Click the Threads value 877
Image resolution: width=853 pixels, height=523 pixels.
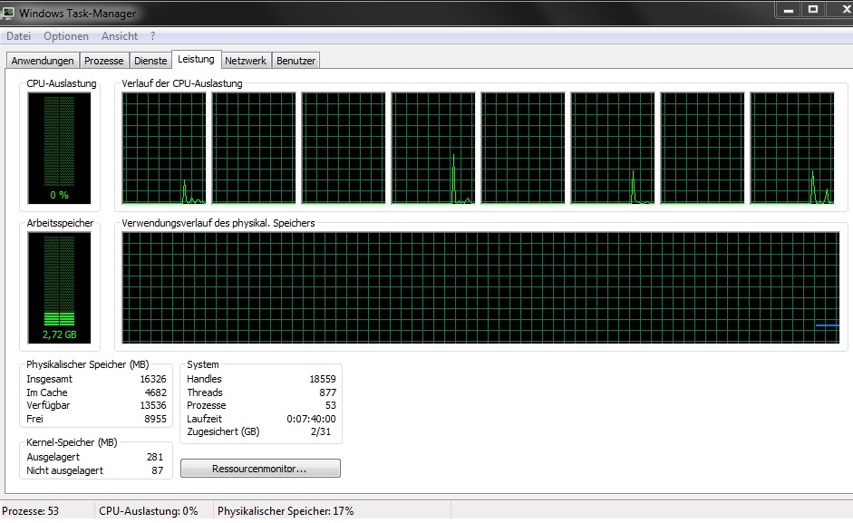[x=327, y=392]
